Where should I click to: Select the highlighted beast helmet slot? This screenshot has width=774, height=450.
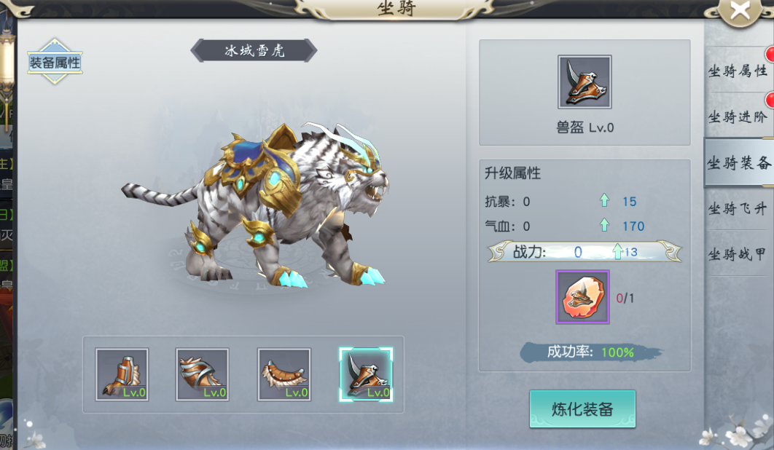point(366,374)
